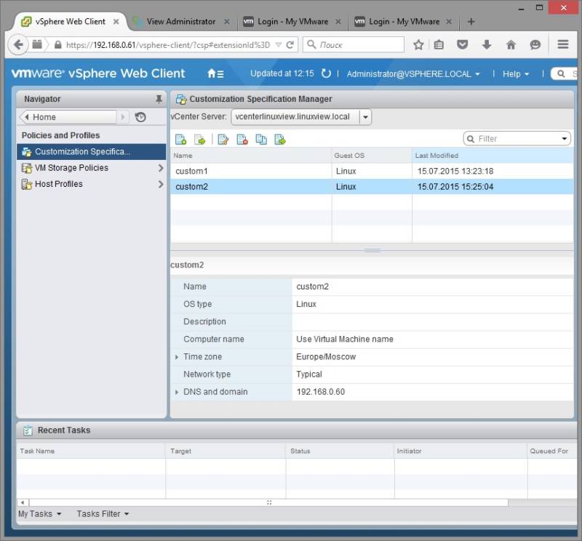Expand the VM Storage Policies chevron
Viewport: 582px width, 541px height.
click(160, 168)
